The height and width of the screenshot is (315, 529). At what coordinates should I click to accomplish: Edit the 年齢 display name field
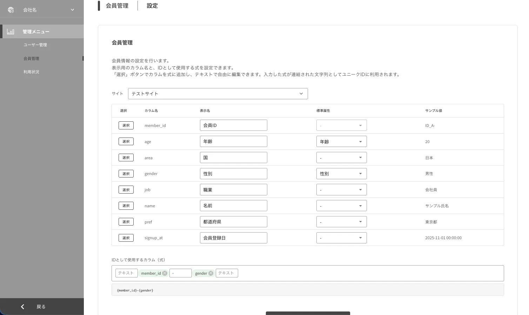234,141
